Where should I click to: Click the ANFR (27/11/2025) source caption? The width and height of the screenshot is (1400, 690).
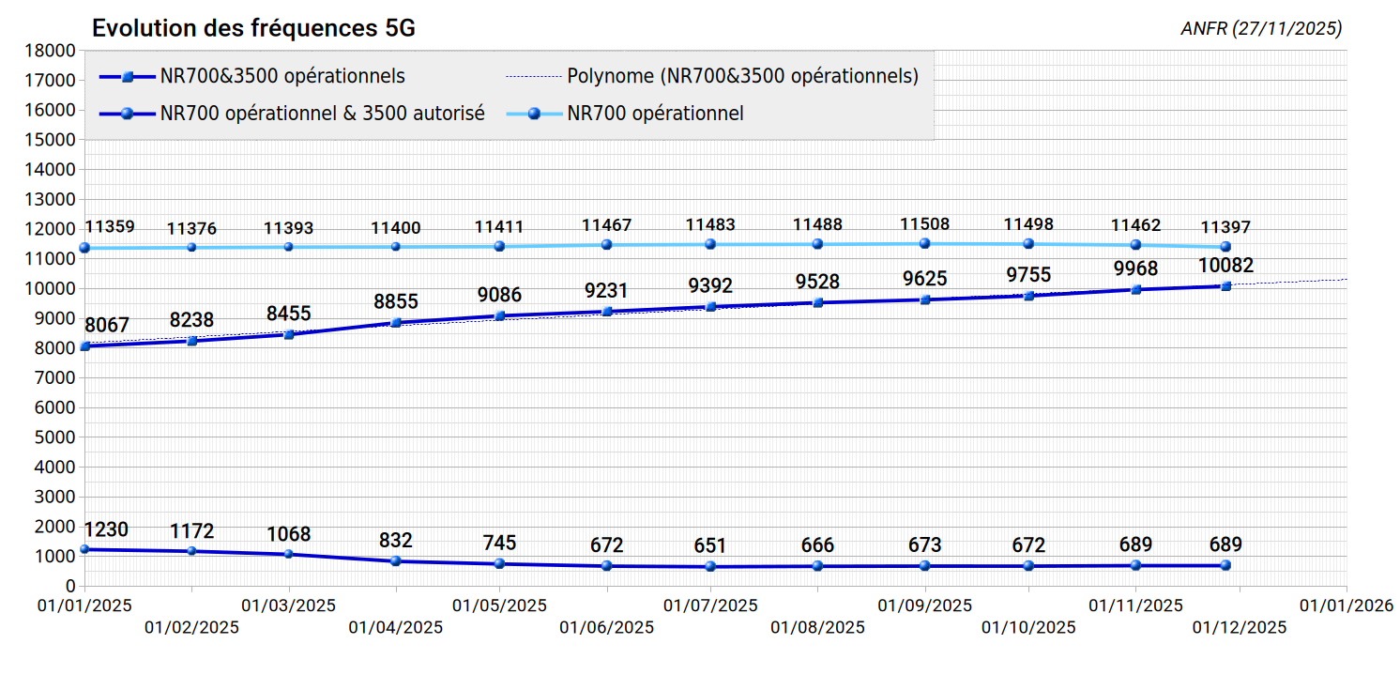(1261, 29)
